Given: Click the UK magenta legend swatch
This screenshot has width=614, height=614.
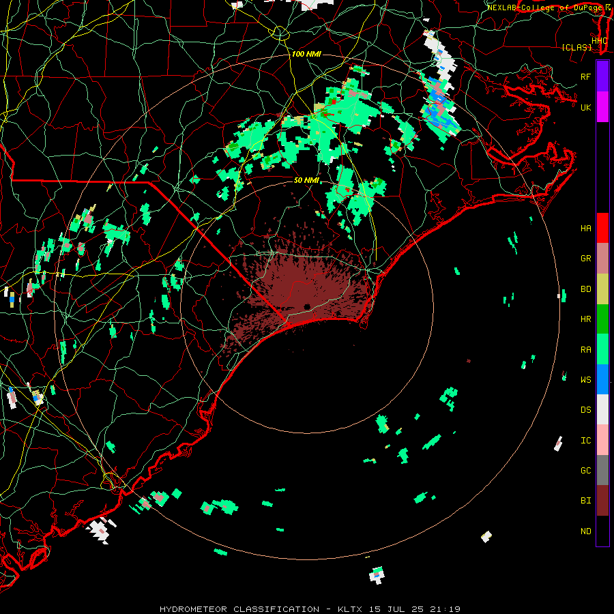Looking at the screenshot, I should tap(602, 107).
